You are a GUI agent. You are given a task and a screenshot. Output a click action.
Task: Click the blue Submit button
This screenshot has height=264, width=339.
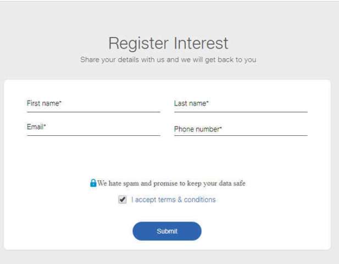(167, 231)
